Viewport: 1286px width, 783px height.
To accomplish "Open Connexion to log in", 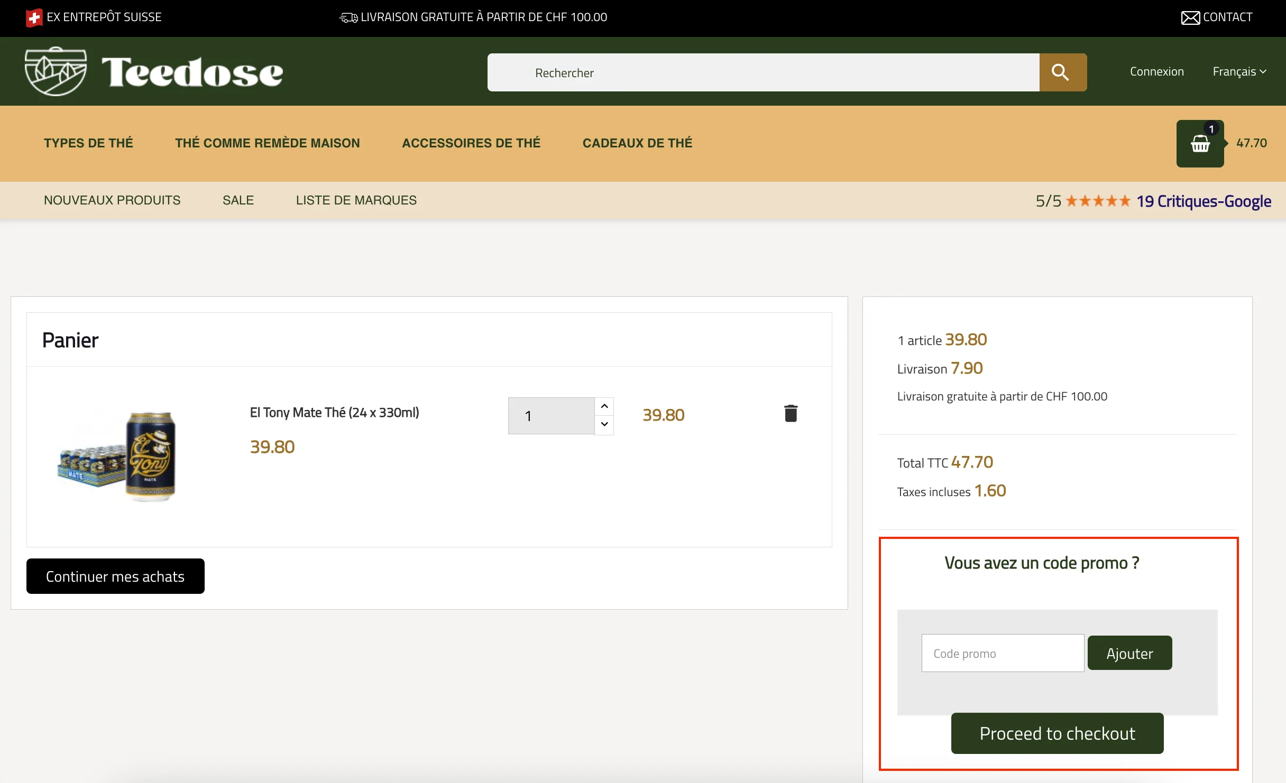I will tap(1156, 71).
